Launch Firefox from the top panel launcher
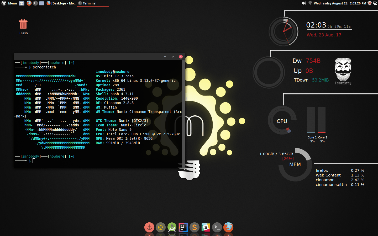This screenshot has width=378, height=236. point(29,3)
